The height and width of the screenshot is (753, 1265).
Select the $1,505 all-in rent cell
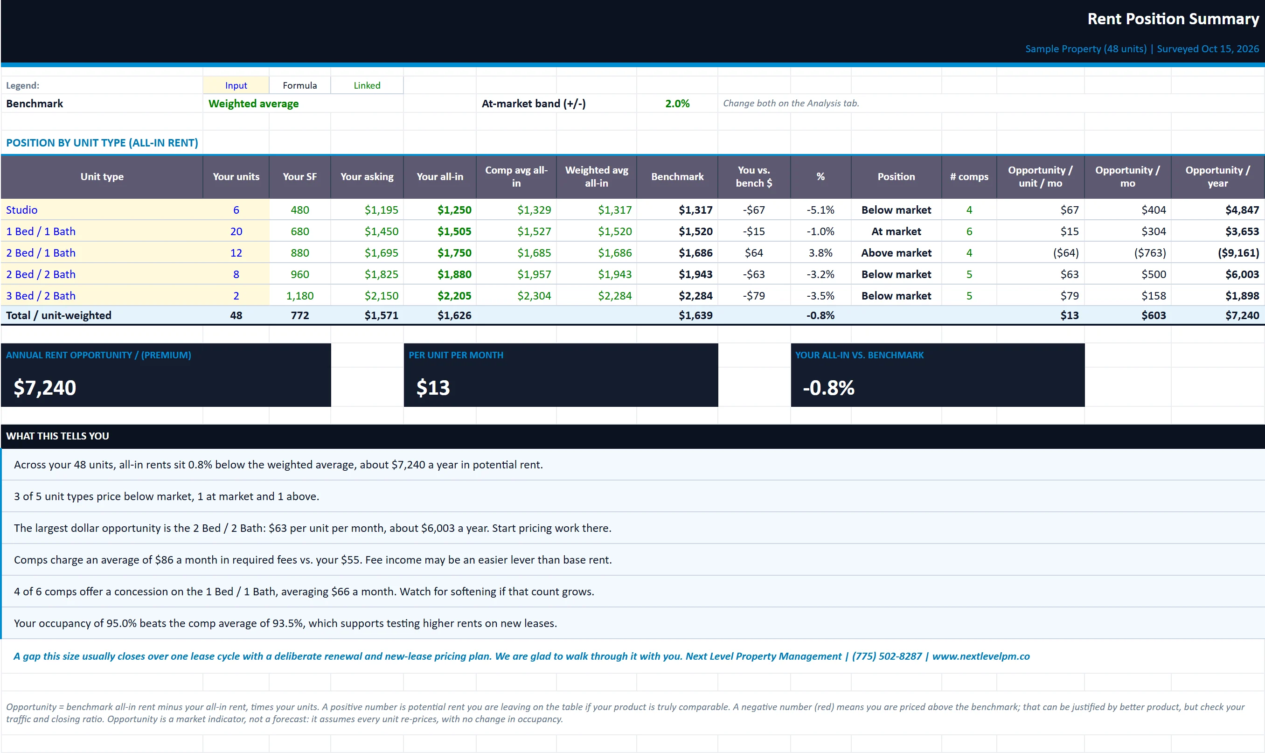point(440,231)
